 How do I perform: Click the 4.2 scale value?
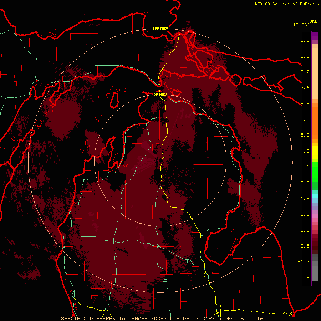tap(305, 151)
